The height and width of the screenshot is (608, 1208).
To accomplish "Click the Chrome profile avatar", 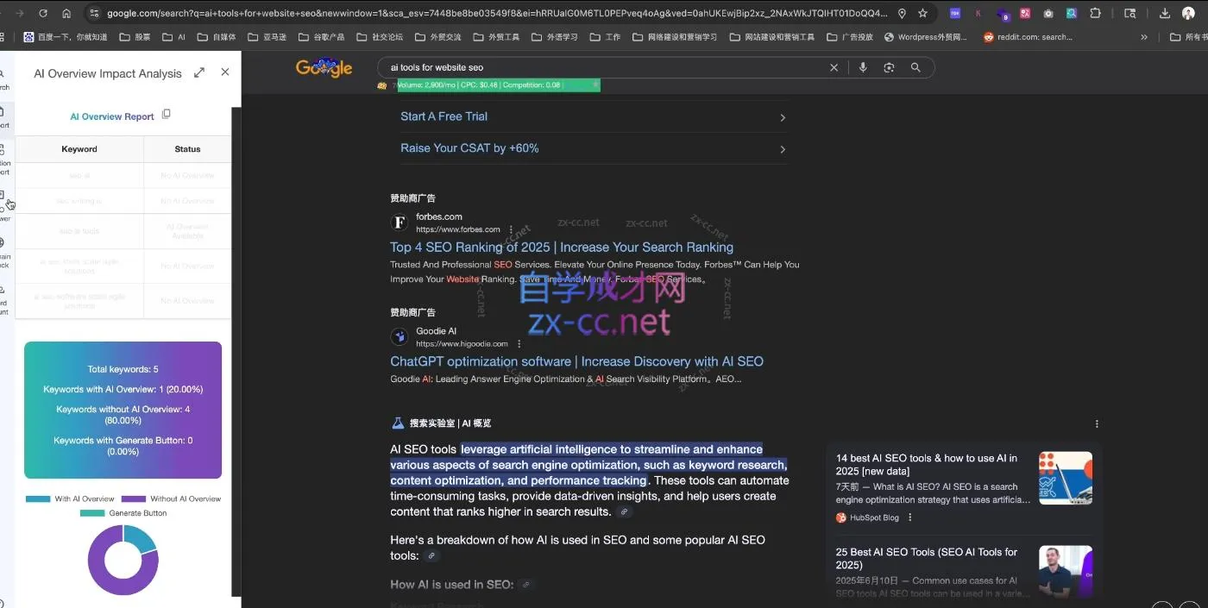I will pos(1188,14).
